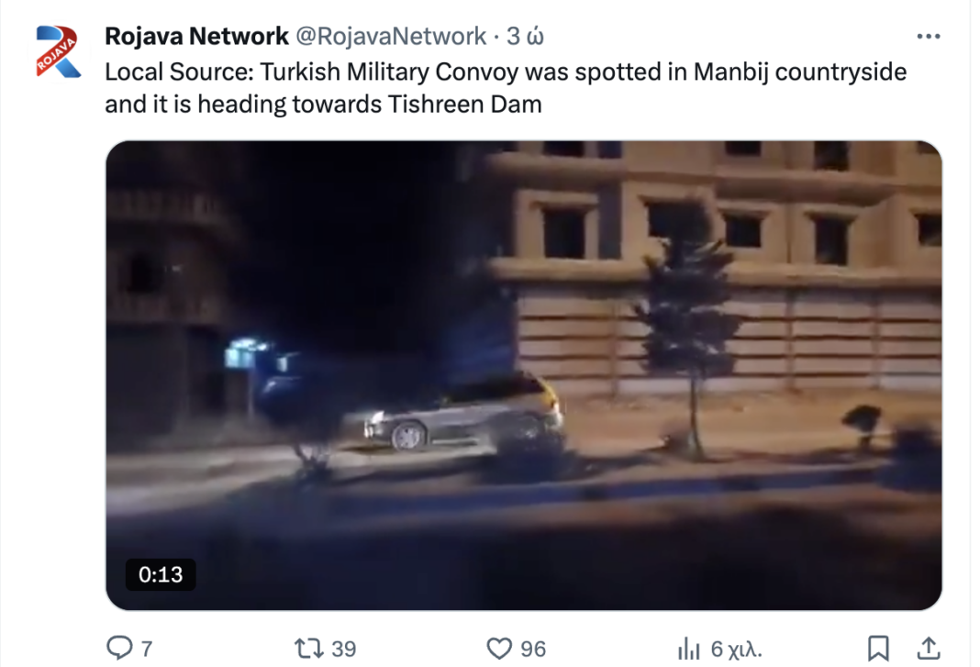Play the convoy video thumbnail
Viewport: 980px width, 667px height.
pos(524,375)
